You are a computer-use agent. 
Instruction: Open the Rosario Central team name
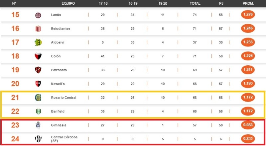64,98
